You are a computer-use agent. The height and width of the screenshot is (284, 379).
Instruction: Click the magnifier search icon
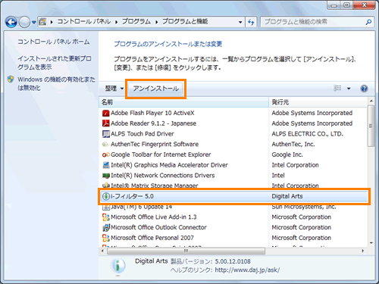tap(368, 22)
